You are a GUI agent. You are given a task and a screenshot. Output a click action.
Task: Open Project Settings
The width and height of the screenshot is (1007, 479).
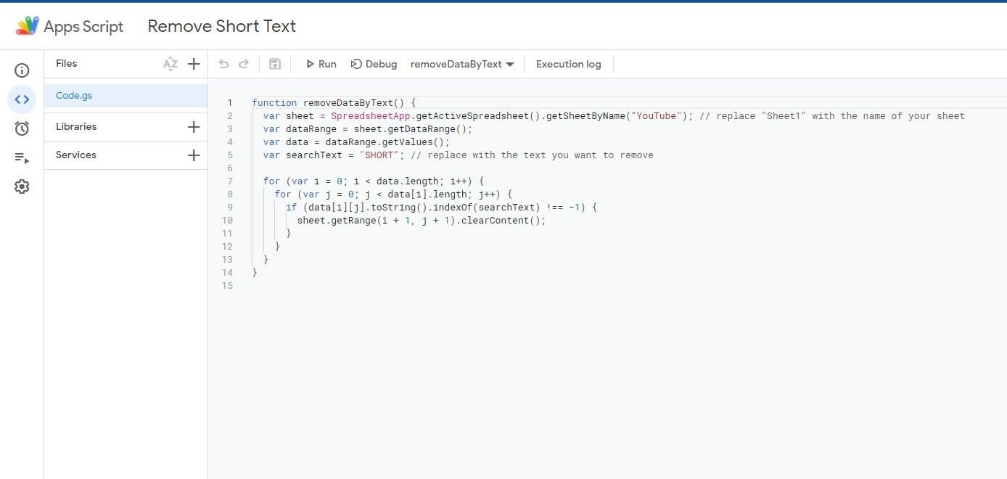click(x=22, y=187)
